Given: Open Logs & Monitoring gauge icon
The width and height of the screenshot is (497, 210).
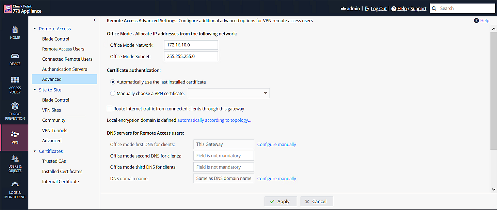Looking at the screenshot, I should pos(15,185).
